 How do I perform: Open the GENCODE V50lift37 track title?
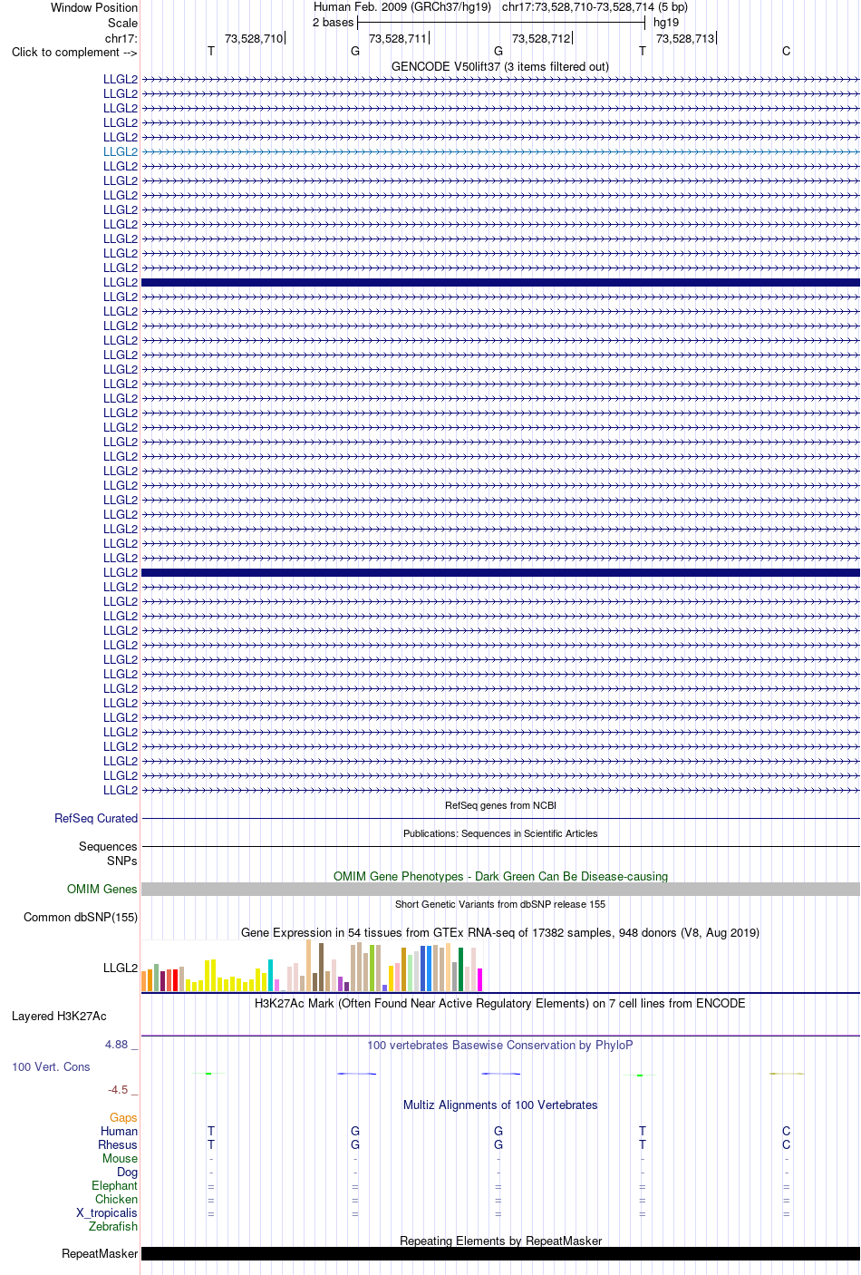[500, 66]
